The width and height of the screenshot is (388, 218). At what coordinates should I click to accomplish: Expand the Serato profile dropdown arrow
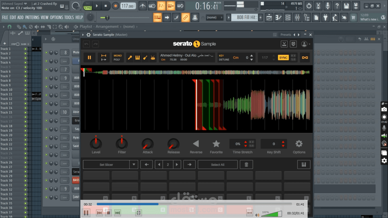(309, 44)
